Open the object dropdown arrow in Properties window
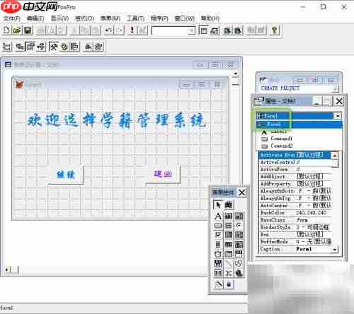The height and width of the screenshot is (314, 354). coord(338,116)
